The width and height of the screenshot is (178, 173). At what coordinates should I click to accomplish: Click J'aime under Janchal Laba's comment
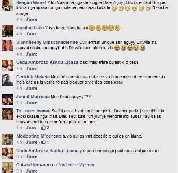pos(32,34)
